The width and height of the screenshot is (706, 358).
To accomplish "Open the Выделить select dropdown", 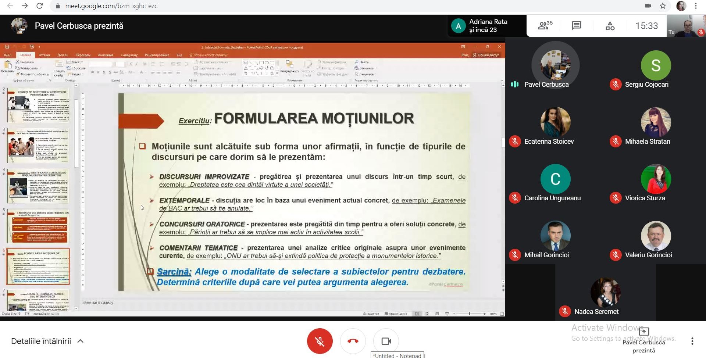I will [x=365, y=74].
